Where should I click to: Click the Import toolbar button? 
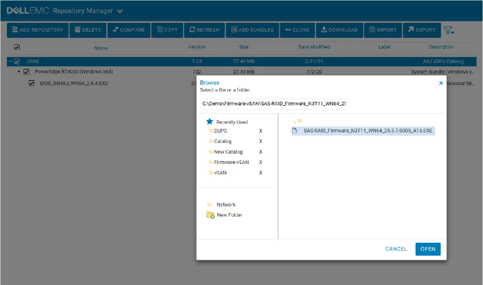click(x=383, y=30)
